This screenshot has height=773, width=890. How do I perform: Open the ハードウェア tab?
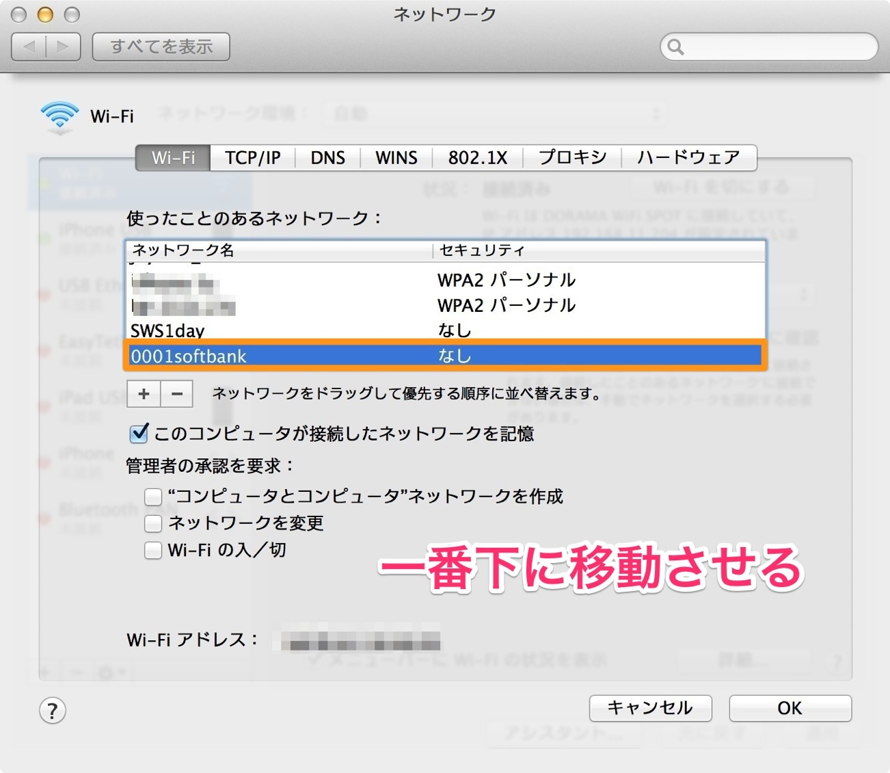[x=689, y=157]
